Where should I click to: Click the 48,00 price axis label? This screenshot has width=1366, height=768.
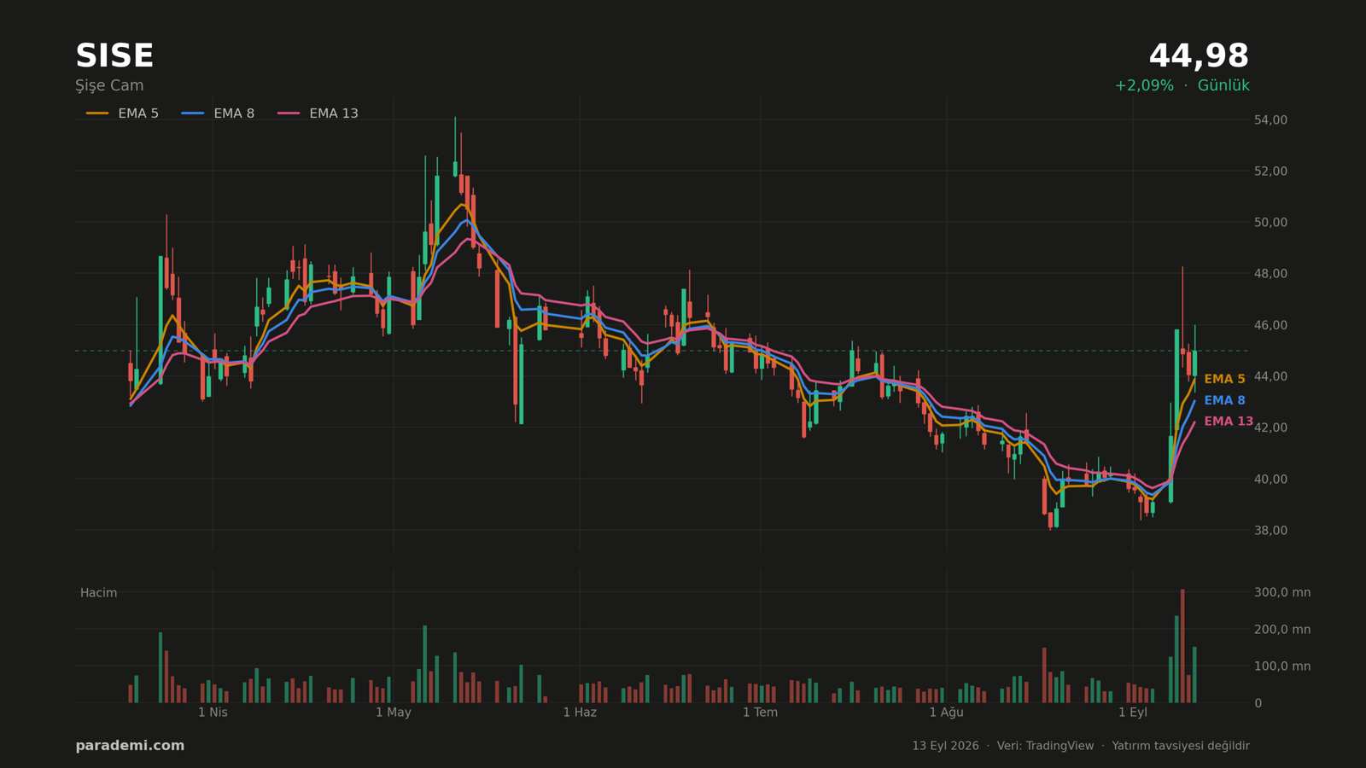[1270, 274]
